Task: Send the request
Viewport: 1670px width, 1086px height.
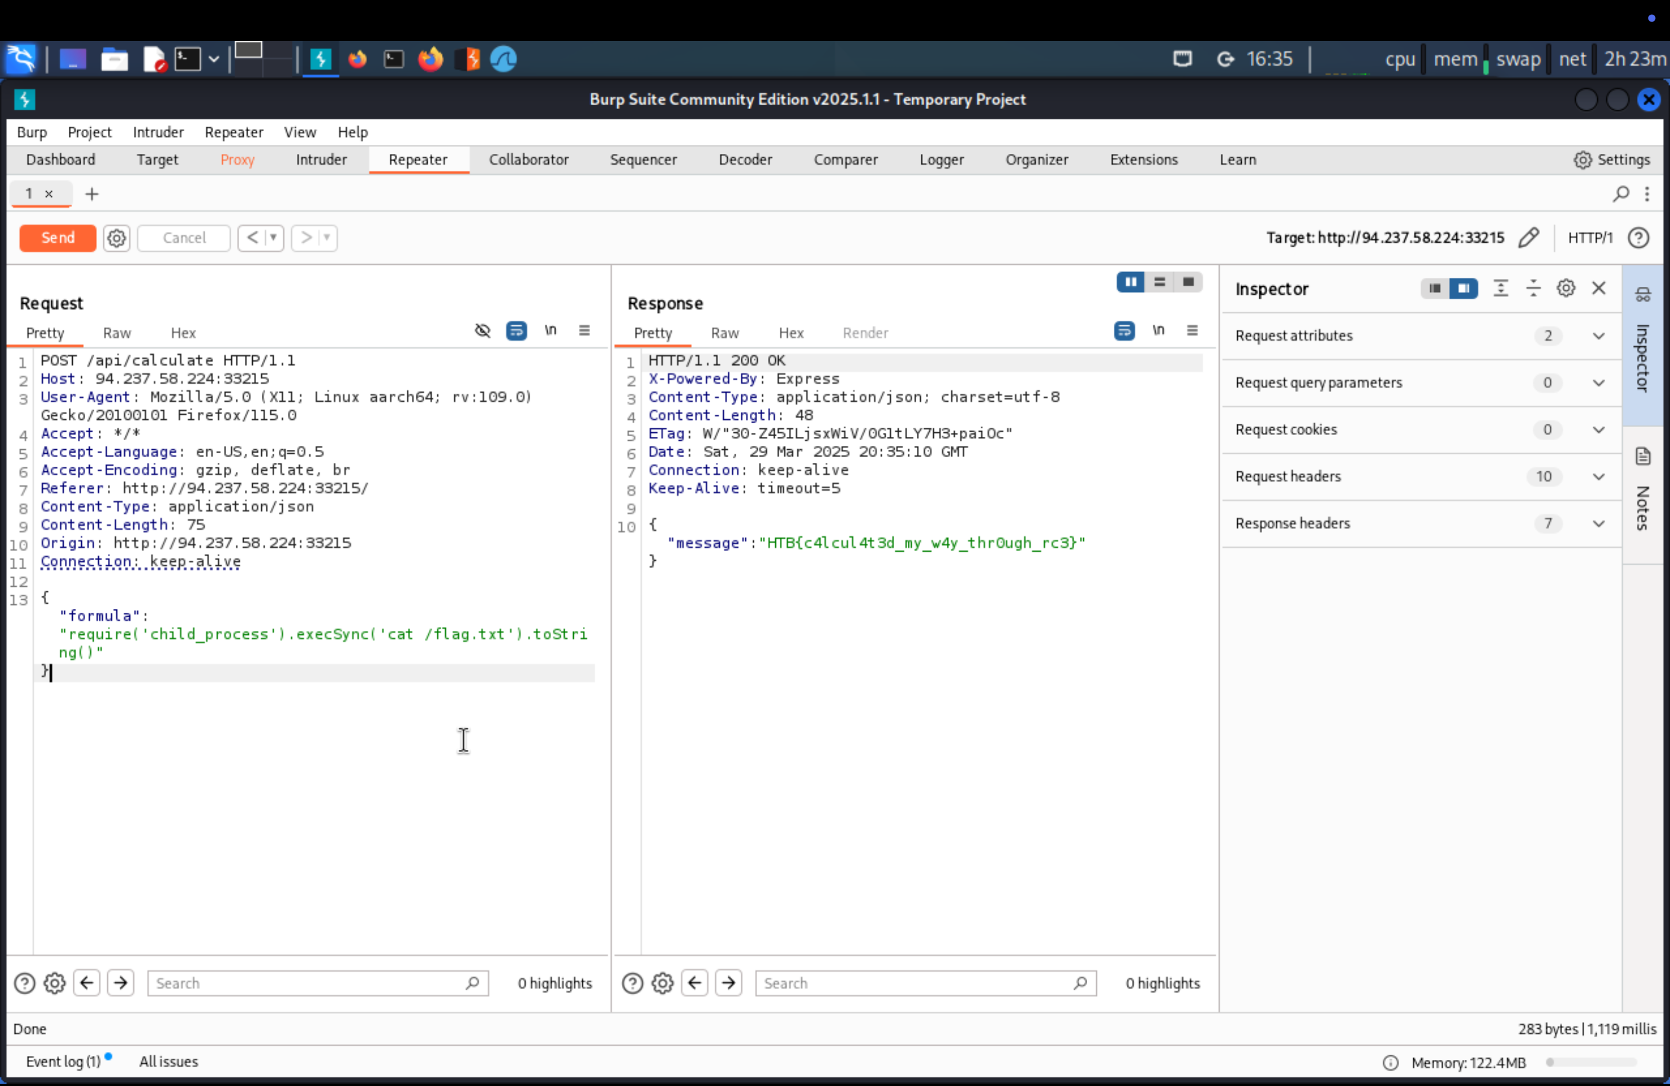Action: pos(57,238)
